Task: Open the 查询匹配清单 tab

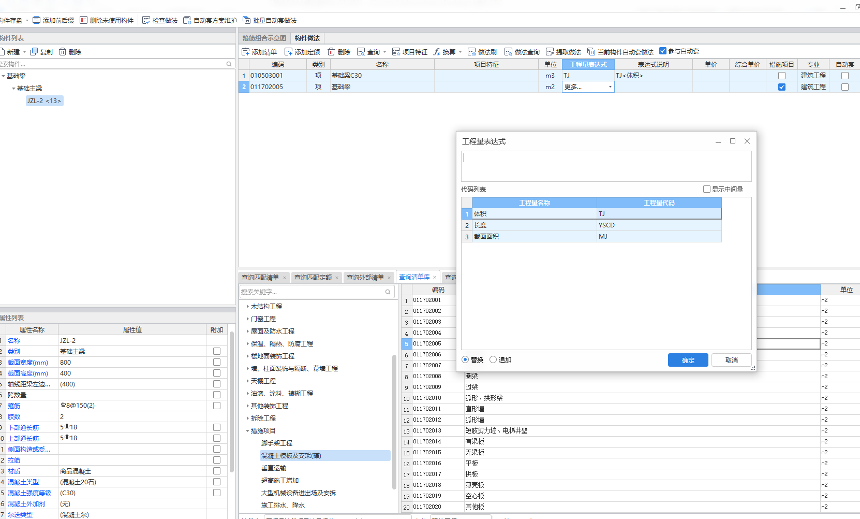Action: [260, 278]
